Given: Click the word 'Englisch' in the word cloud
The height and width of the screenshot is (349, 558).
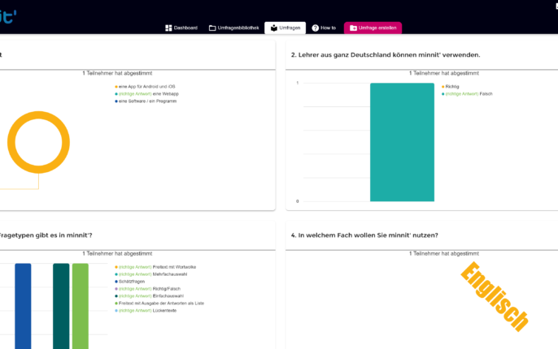Looking at the screenshot, I should coord(495,296).
